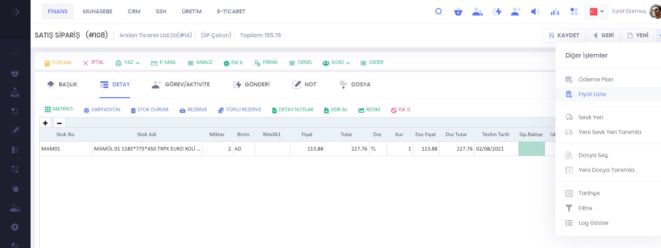
Task: Remove row with the minus button
Action: pyautogui.click(x=59, y=123)
